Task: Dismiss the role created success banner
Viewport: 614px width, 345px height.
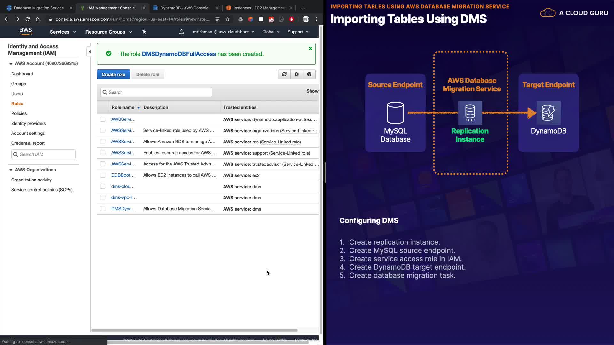Action: tap(310, 49)
